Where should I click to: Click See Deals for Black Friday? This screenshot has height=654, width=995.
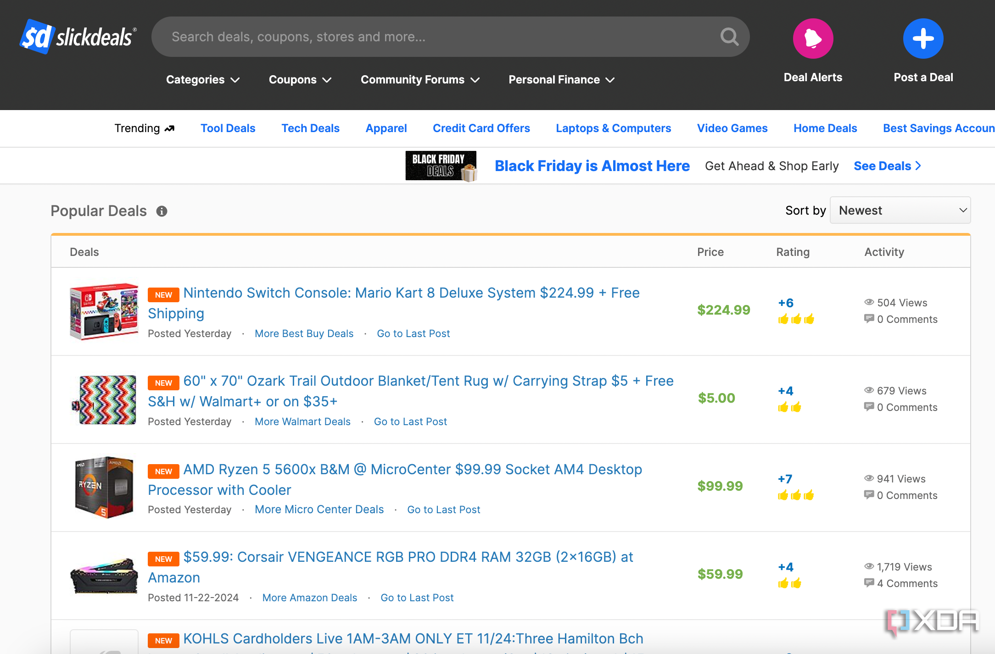tap(886, 166)
